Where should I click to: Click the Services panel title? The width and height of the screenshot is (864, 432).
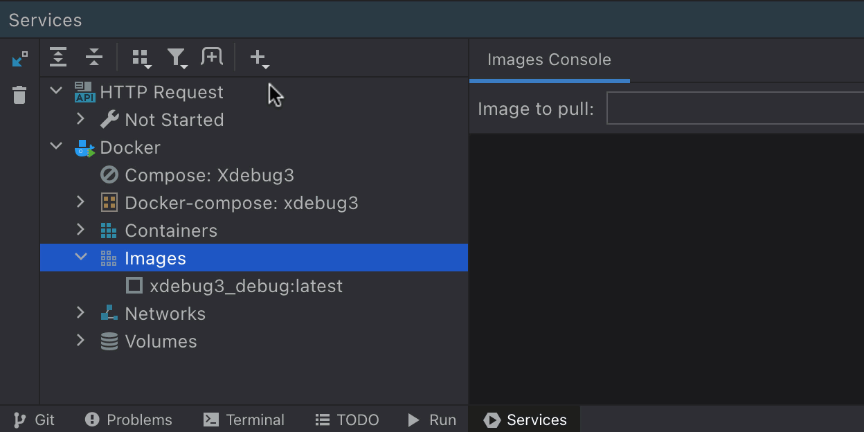(46, 20)
